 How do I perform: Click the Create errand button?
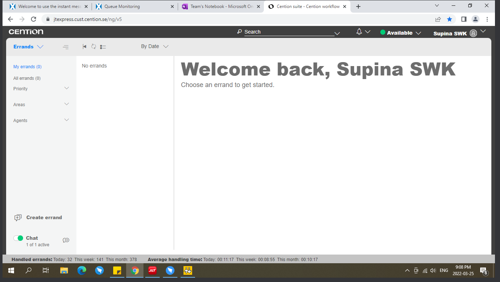tap(38, 217)
